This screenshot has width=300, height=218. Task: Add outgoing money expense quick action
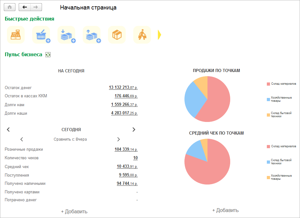tap(92, 35)
